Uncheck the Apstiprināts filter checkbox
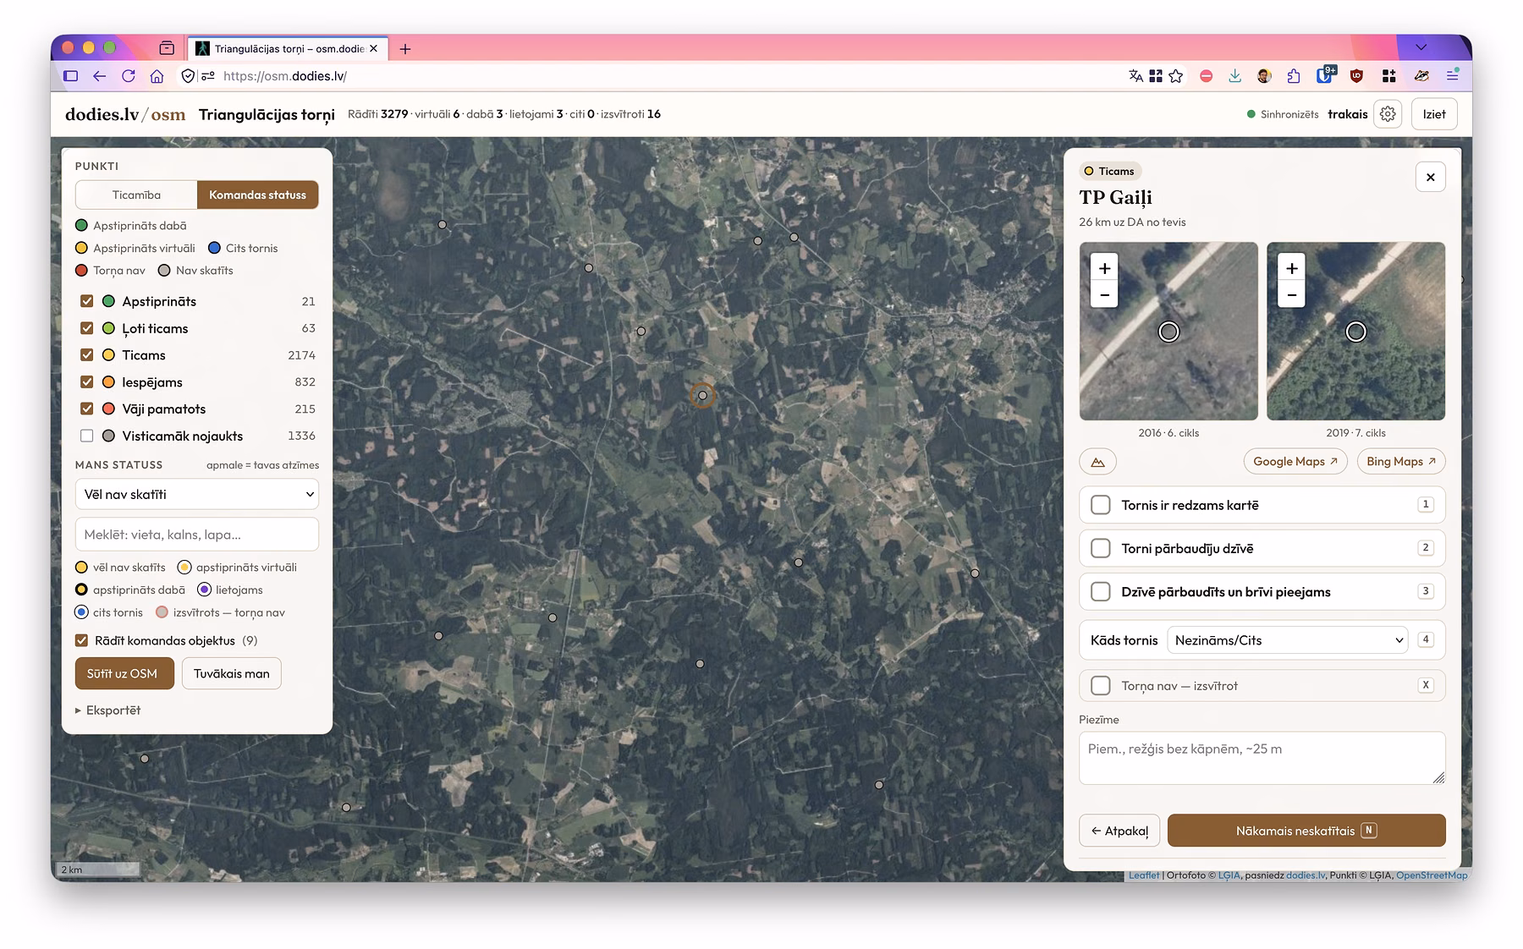Viewport: 1523px width, 949px height. 86,301
